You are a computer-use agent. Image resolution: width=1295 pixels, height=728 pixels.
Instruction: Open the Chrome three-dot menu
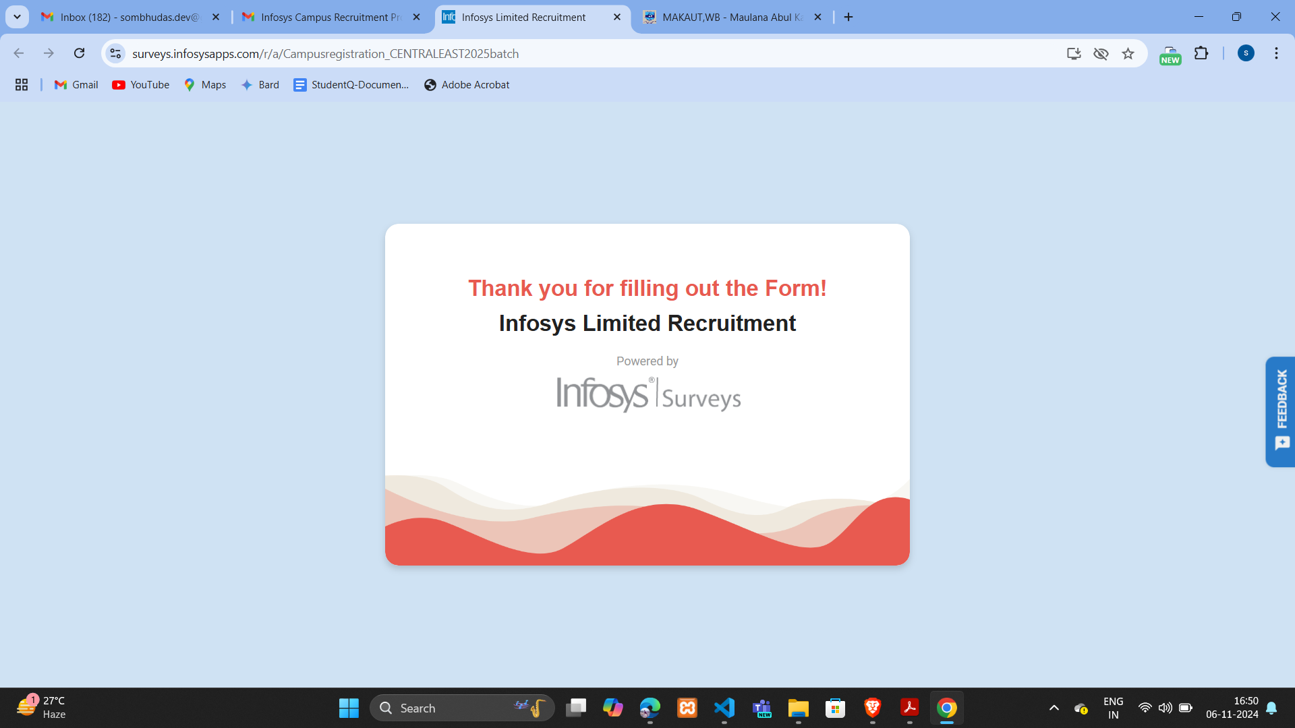1276,53
